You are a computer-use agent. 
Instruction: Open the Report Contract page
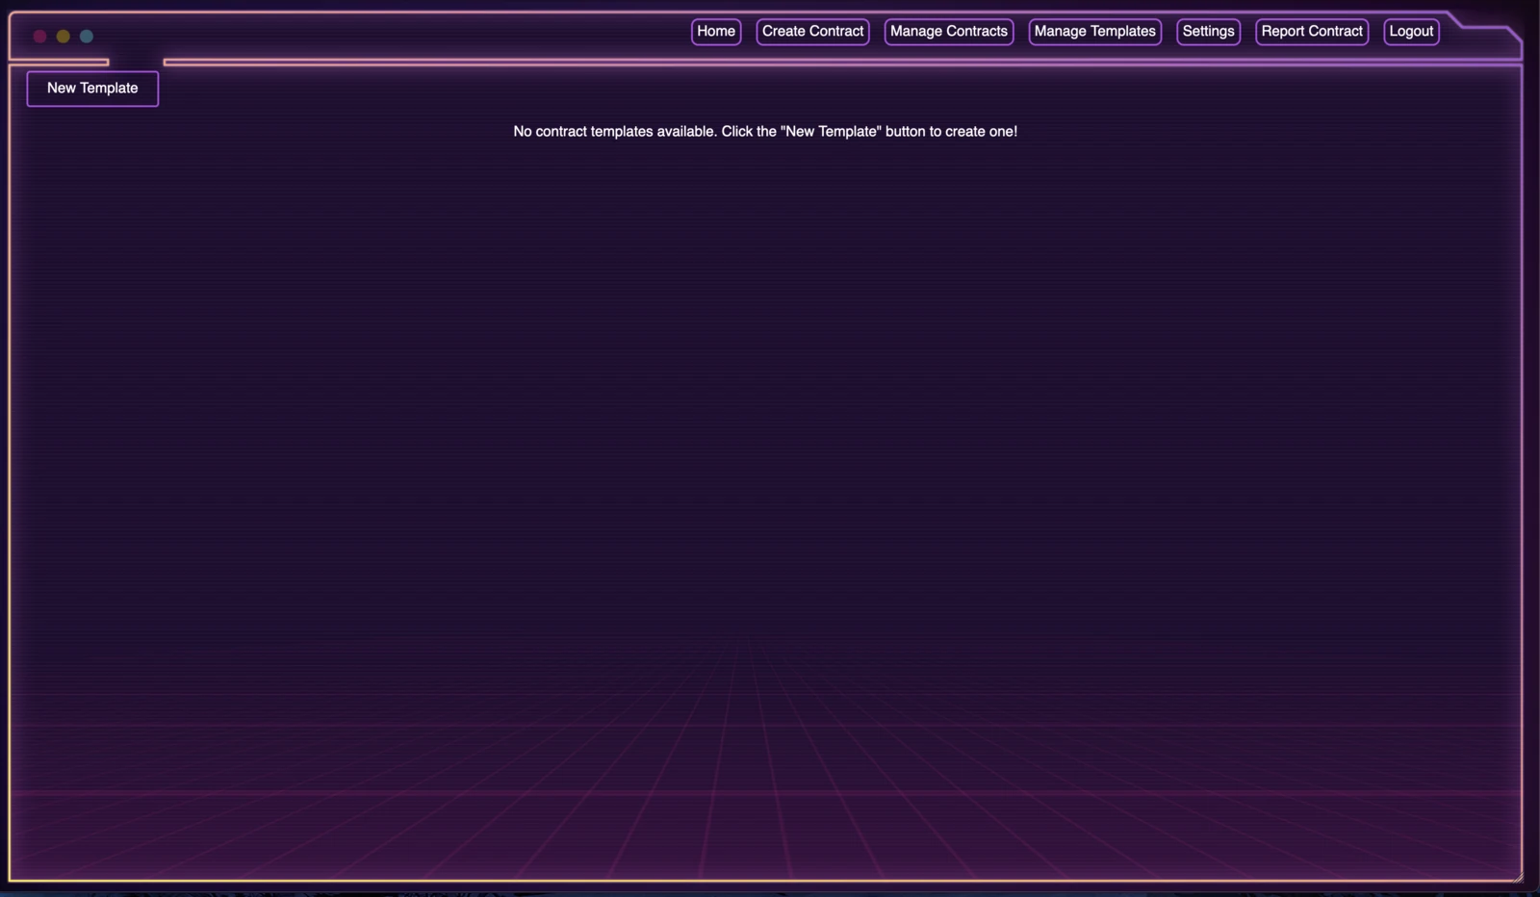pos(1312,32)
